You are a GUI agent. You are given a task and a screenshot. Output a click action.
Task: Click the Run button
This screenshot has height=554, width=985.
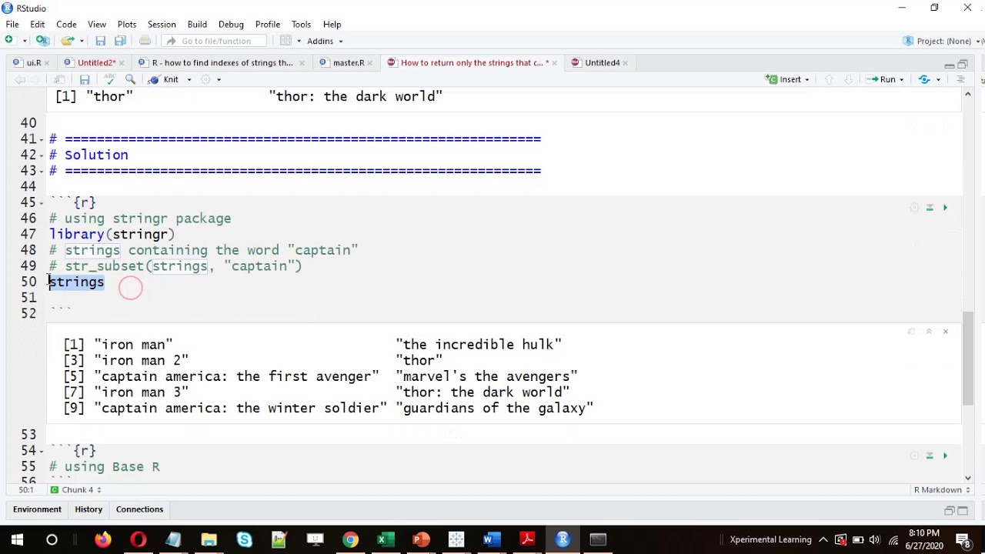click(880, 79)
